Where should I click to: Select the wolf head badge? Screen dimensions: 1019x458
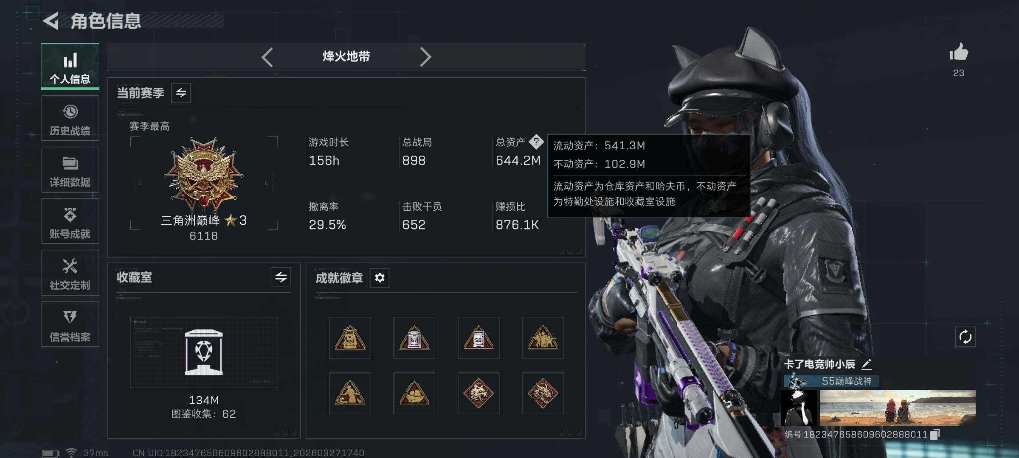(479, 393)
